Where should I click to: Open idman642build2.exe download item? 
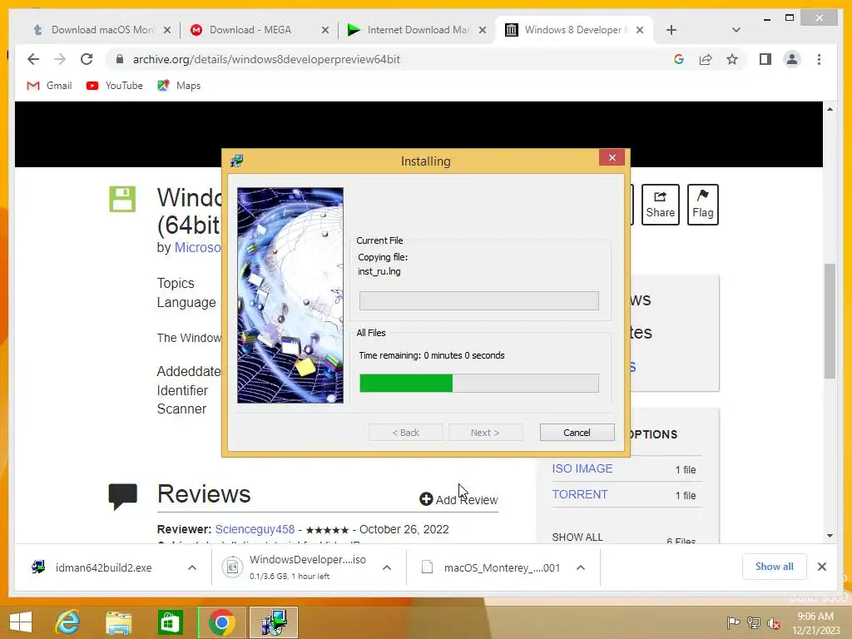tap(103, 567)
